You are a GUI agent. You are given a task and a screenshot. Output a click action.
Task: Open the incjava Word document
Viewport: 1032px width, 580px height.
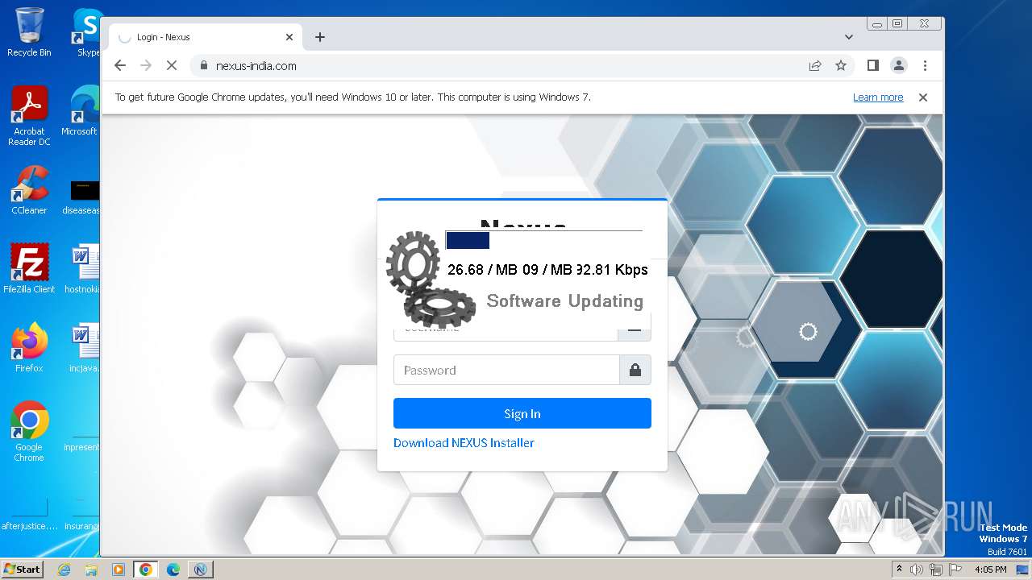pos(82,348)
